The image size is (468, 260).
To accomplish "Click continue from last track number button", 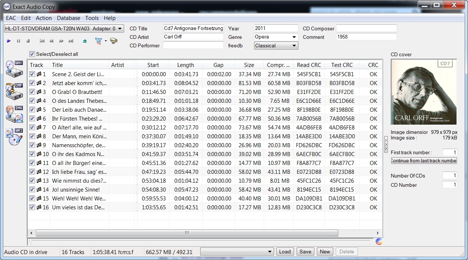I will tap(424, 161).
